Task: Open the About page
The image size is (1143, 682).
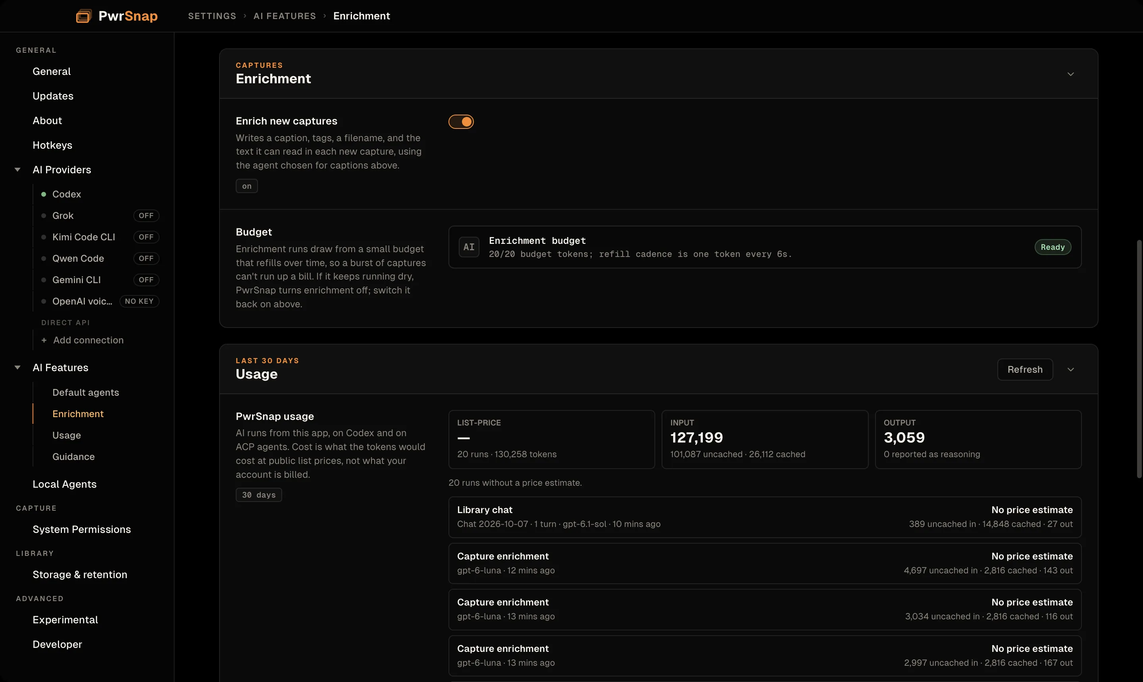Action: pyautogui.click(x=47, y=121)
